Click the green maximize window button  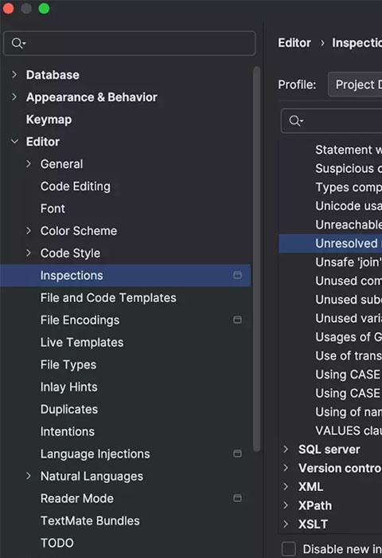point(44,8)
